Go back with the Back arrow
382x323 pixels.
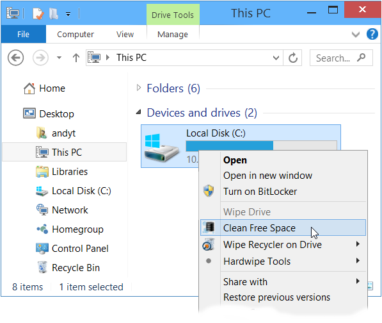pos(15,58)
